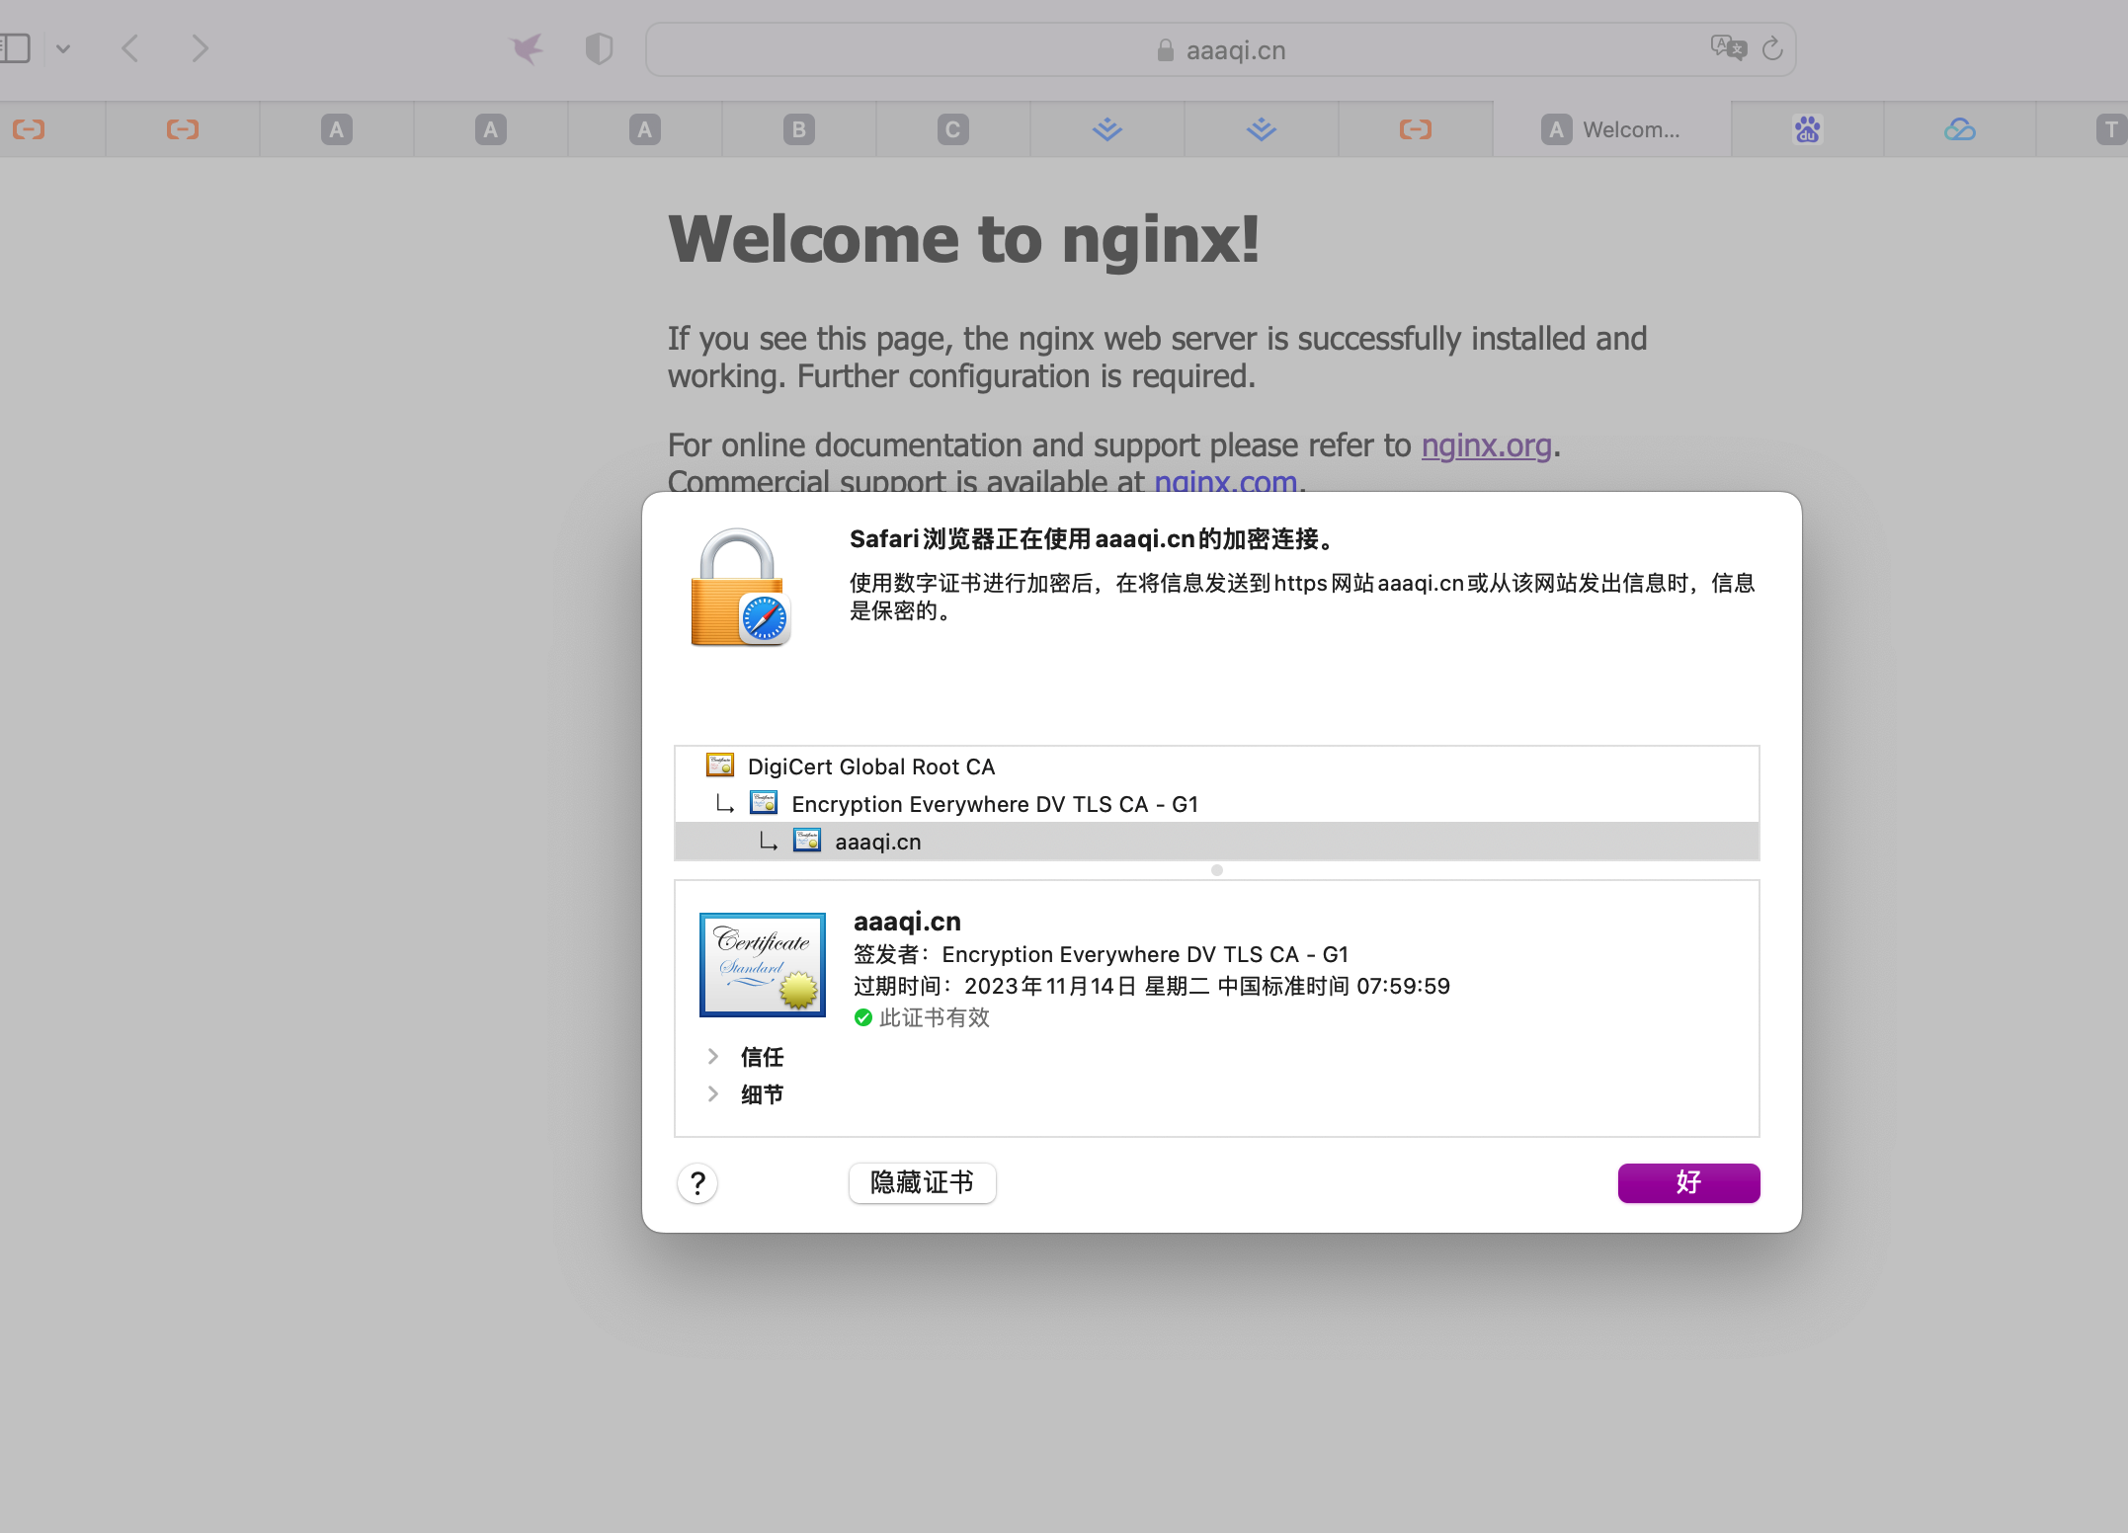
Task: Expand the 信任 section
Action: click(x=713, y=1057)
